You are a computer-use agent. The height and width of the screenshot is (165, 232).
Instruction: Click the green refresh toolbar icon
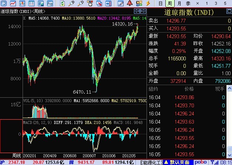tap(62, 3)
